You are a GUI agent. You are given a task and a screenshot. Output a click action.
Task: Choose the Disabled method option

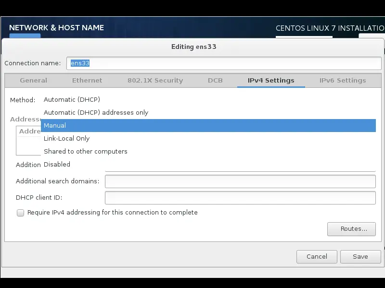pos(208,164)
